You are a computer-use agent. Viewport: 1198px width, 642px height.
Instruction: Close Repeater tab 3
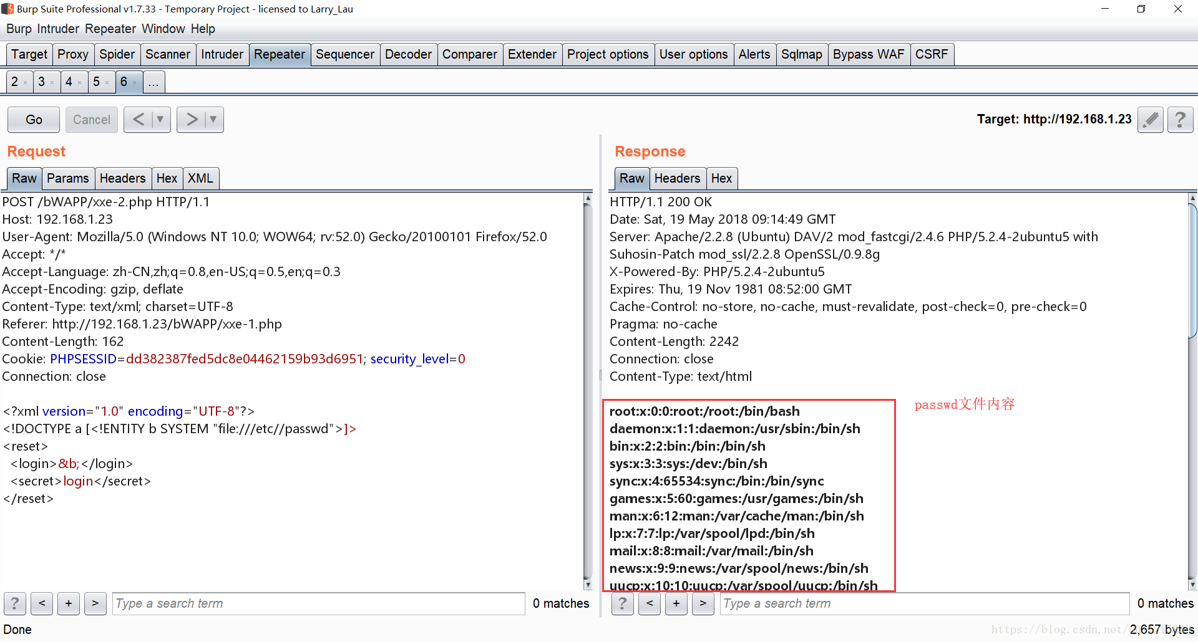coord(52,83)
